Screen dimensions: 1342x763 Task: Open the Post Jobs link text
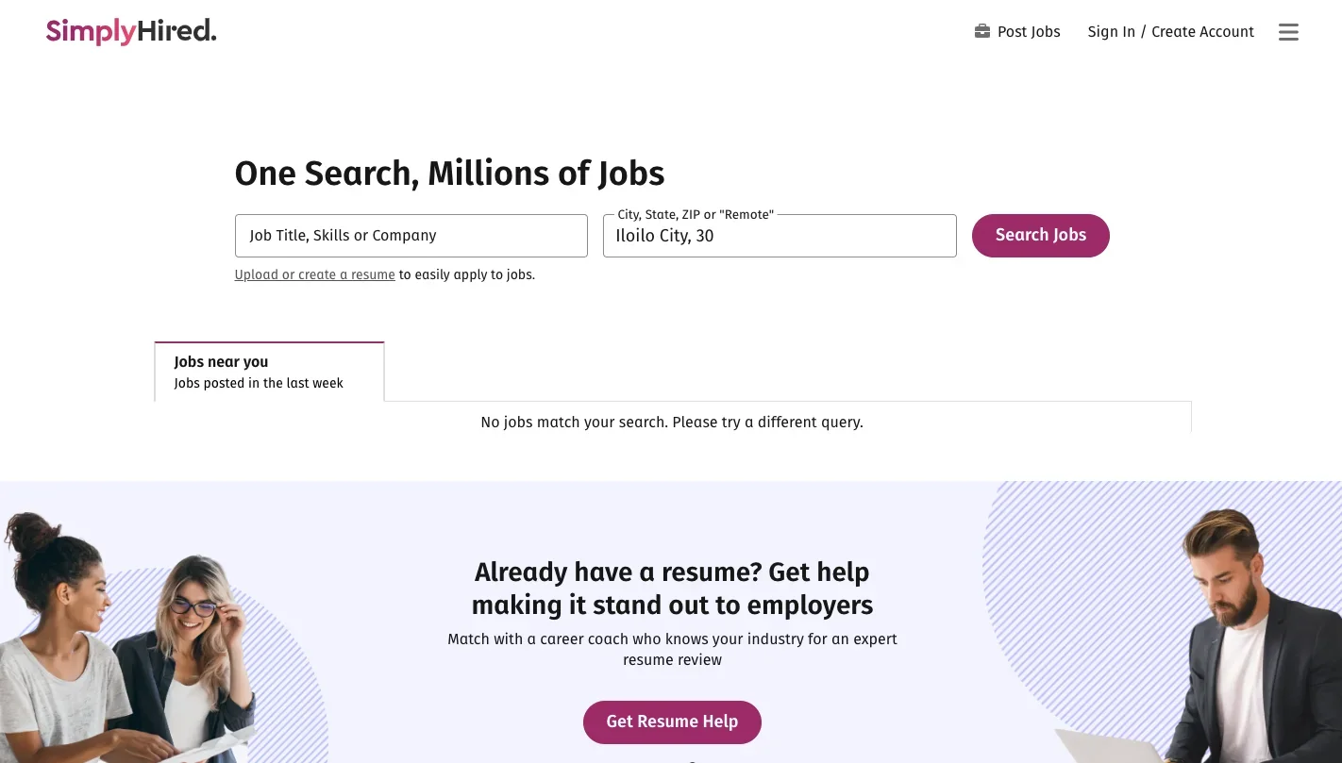pyautogui.click(x=1029, y=32)
